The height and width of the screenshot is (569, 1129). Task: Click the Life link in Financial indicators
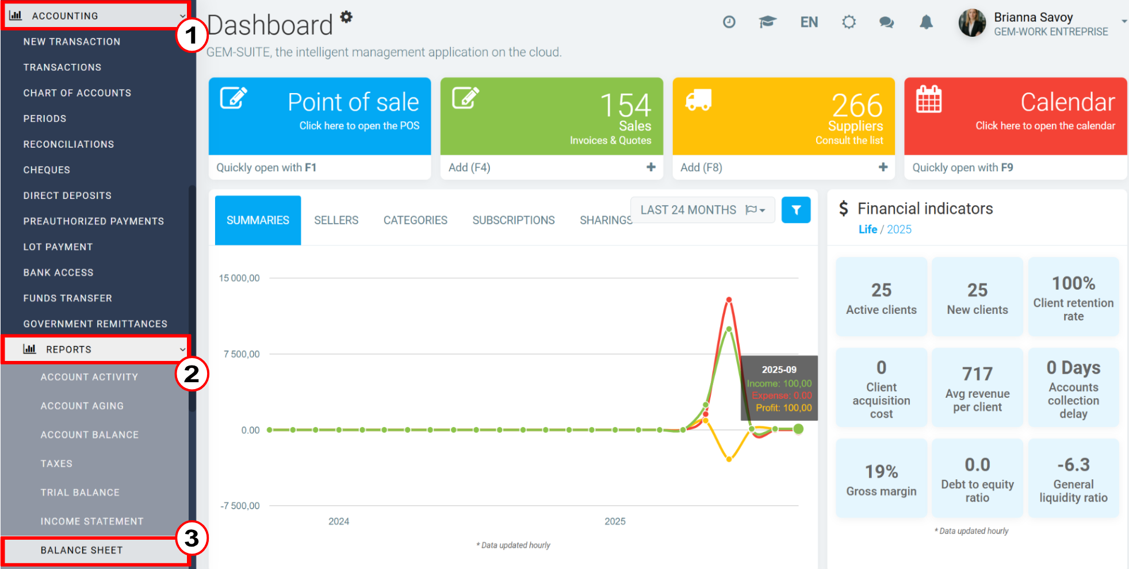coord(867,229)
